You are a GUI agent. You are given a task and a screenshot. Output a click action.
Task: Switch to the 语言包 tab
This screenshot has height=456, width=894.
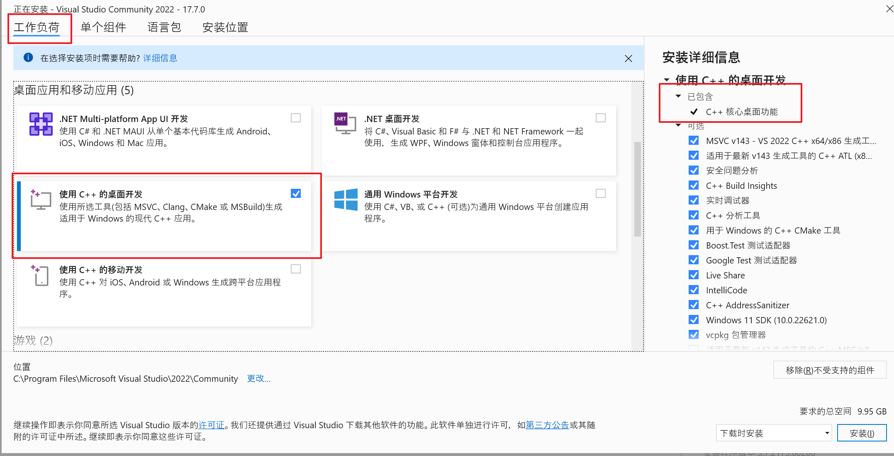tap(164, 27)
